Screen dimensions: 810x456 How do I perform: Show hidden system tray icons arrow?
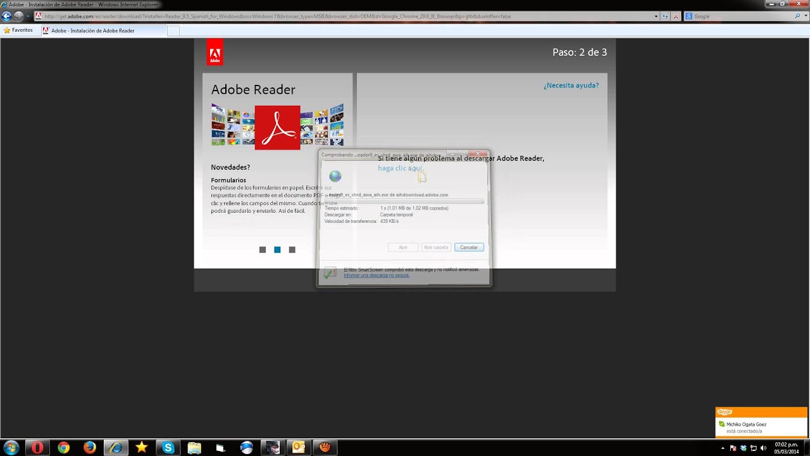[x=723, y=448]
